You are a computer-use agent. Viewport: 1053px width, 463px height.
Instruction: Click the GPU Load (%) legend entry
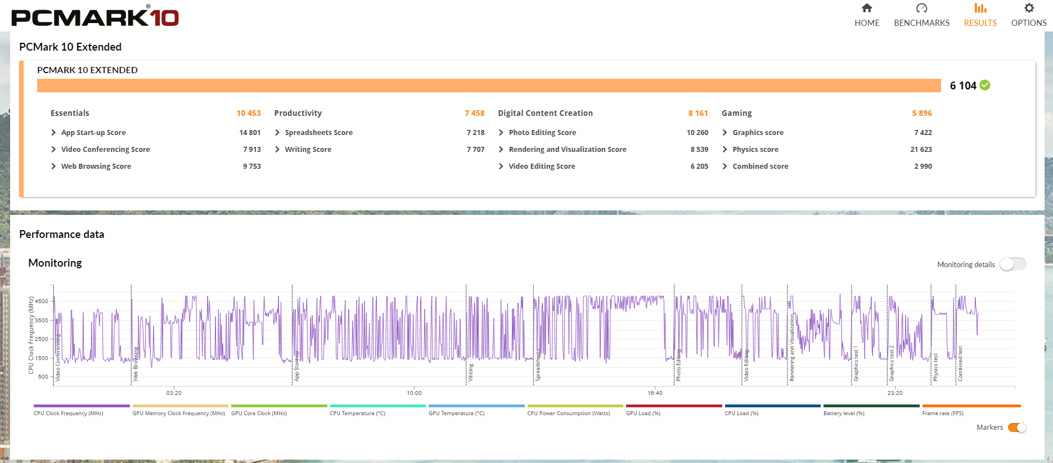pyautogui.click(x=643, y=413)
